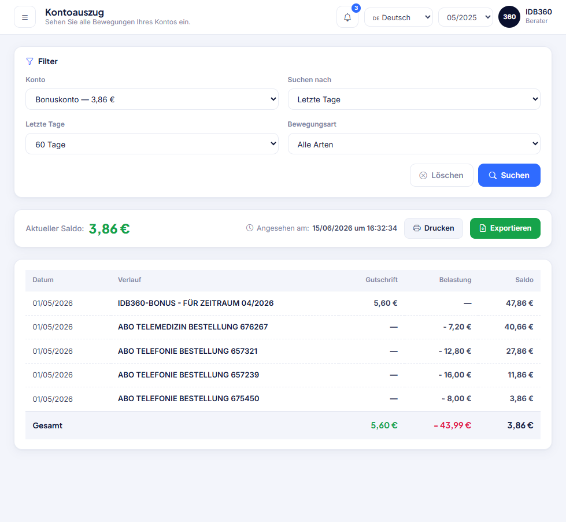Open the Suchen nach dropdown

(x=414, y=99)
